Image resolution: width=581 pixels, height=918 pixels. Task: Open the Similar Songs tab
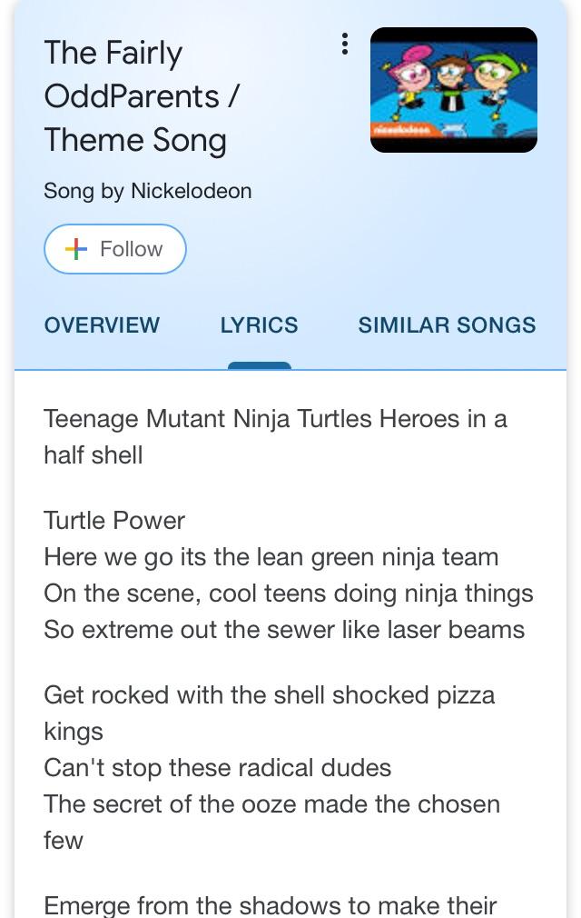(x=447, y=325)
